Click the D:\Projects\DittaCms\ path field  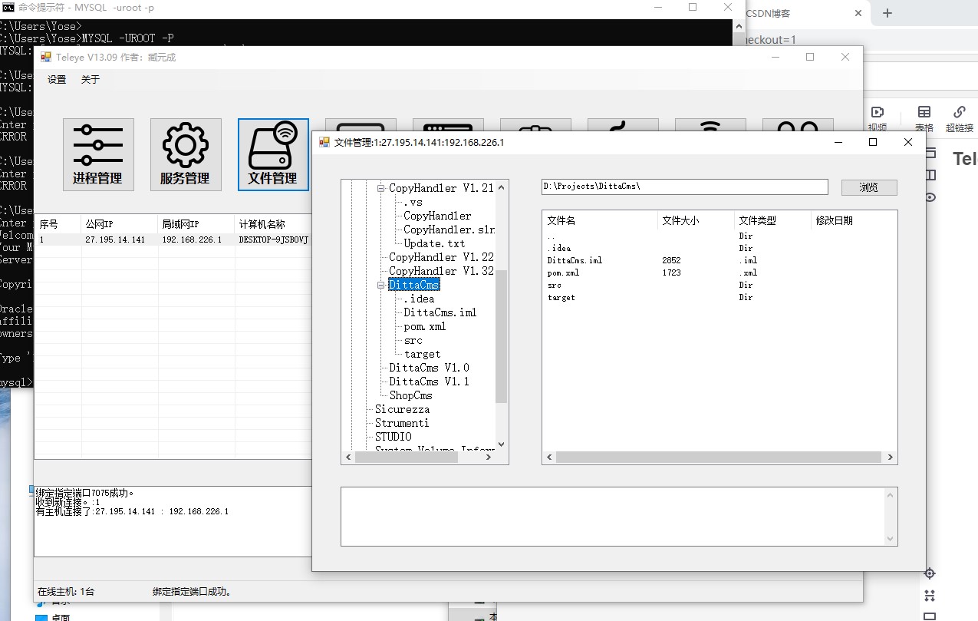coord(684,187)
